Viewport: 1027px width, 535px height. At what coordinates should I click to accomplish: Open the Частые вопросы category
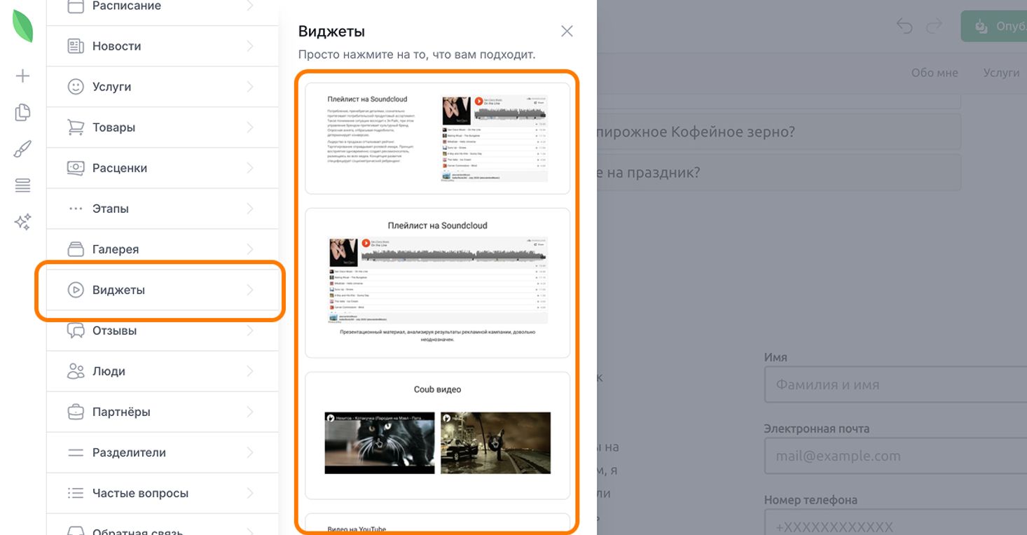163,493
